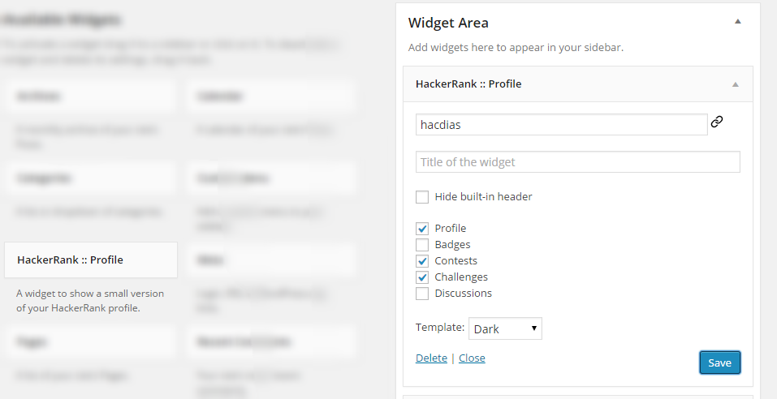Click the link icon beside the username field
777x399 pixels.
point(716,122)
